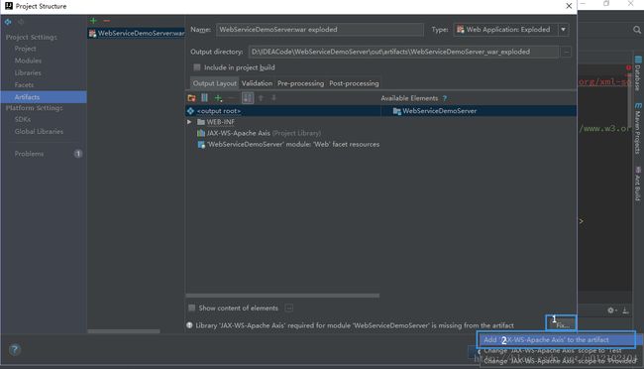The width and height of the screenshot is (644, 369).
Task: Browse for the output directory
Action: tap(567, 52)
